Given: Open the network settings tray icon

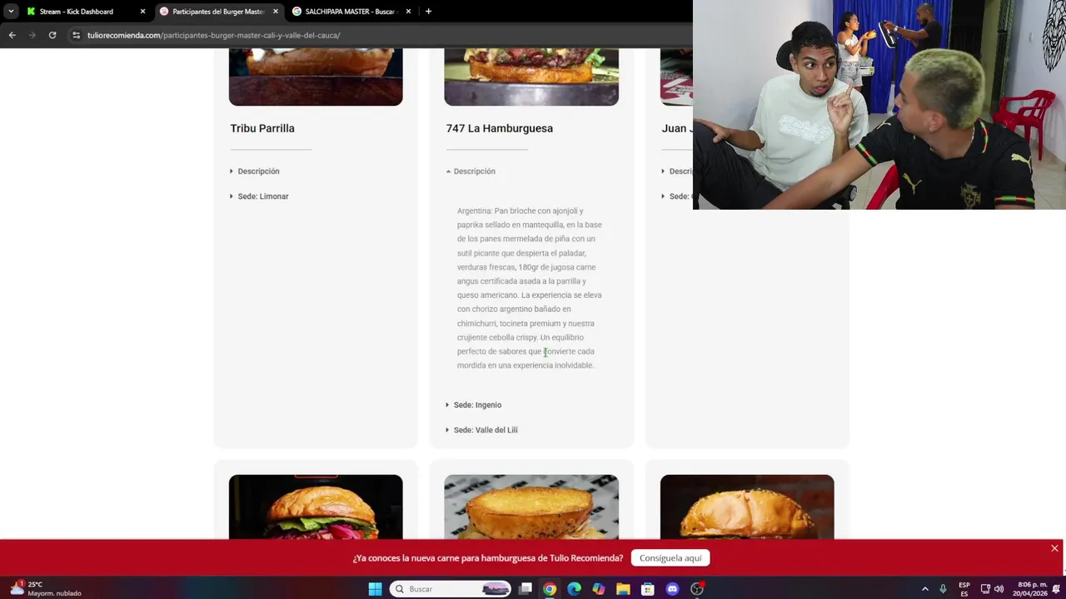Looking at the screenshot, I should coord(985,589).
